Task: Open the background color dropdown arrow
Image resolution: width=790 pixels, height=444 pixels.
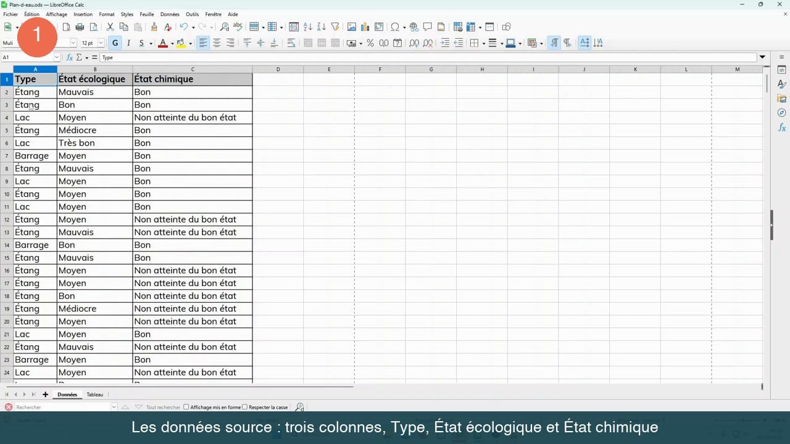Action: (x=190, y=44)
